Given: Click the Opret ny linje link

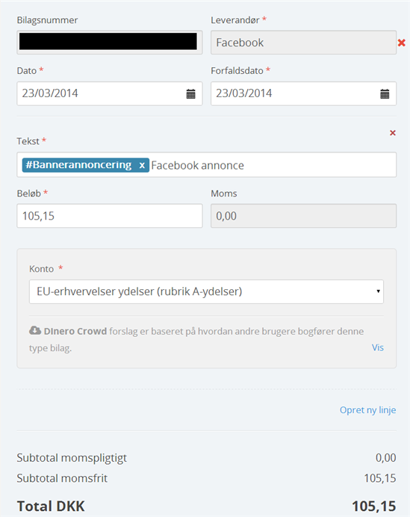Looking at the screenshot, I should (368, 410).
